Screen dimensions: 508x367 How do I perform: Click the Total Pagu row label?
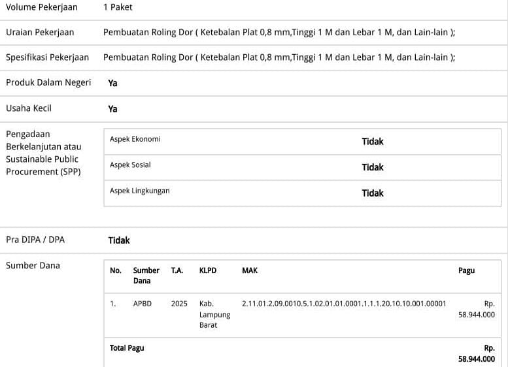[x=127, y=348]
